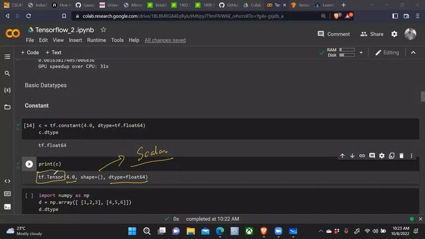Star the Tensorflow_2.ipynb notebook
The image size is (425, 239).
[104, 30]
